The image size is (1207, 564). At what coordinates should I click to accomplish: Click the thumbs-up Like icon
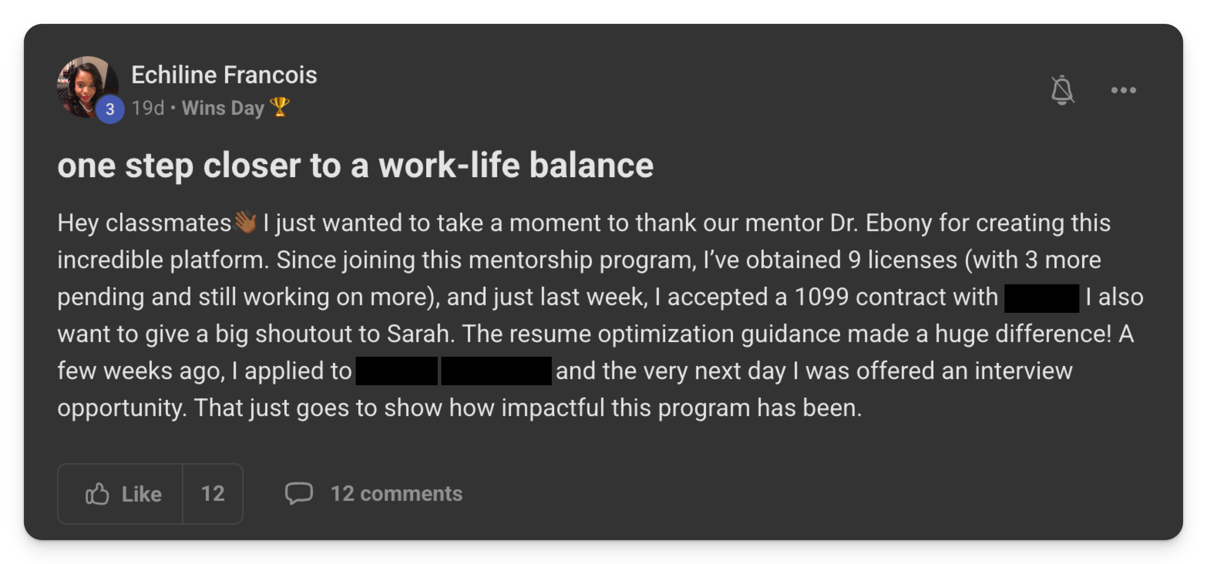[97, 494]
